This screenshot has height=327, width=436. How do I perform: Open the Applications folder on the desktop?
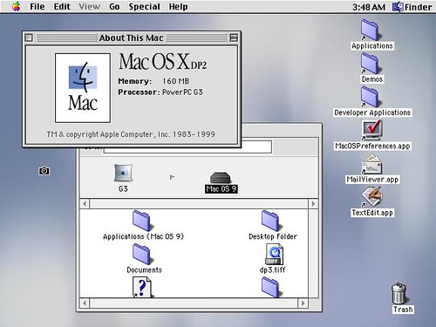(370, 31)
